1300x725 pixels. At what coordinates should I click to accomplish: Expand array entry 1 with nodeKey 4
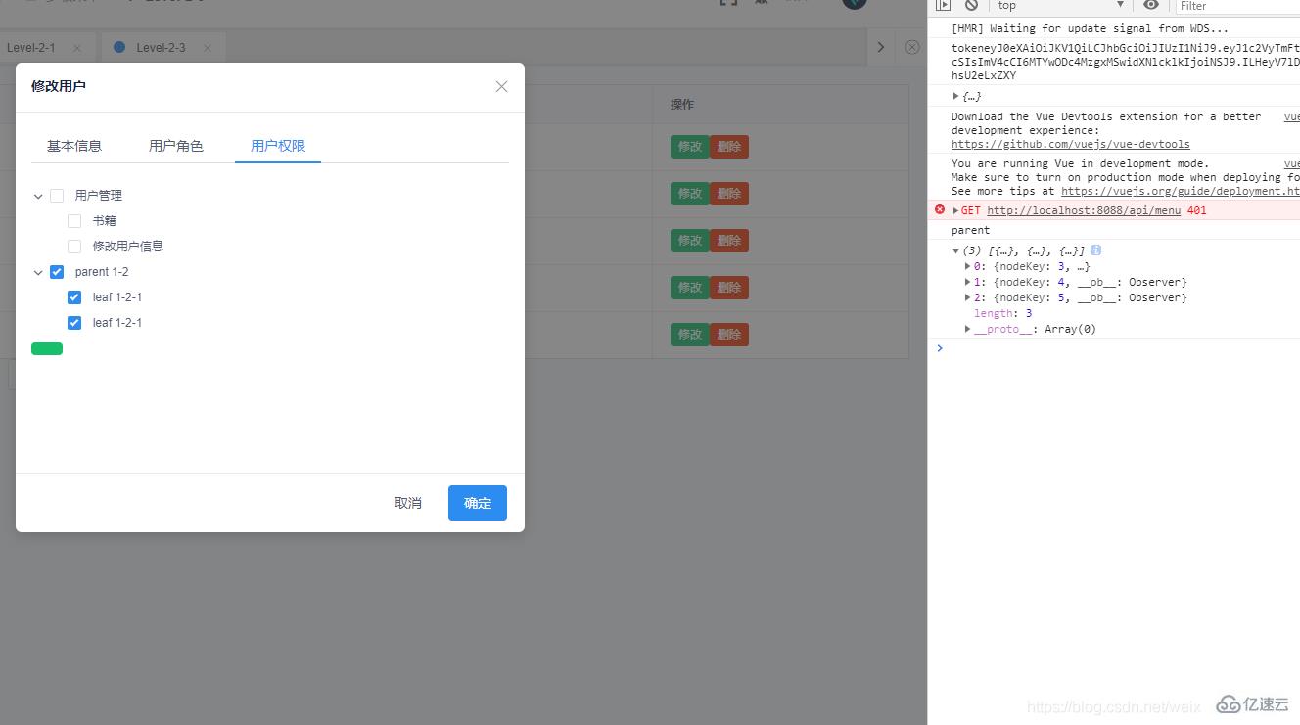[968, 282]
